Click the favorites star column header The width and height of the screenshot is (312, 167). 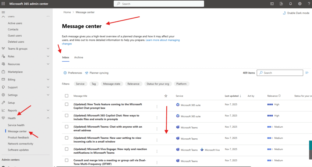pos(166,96)
